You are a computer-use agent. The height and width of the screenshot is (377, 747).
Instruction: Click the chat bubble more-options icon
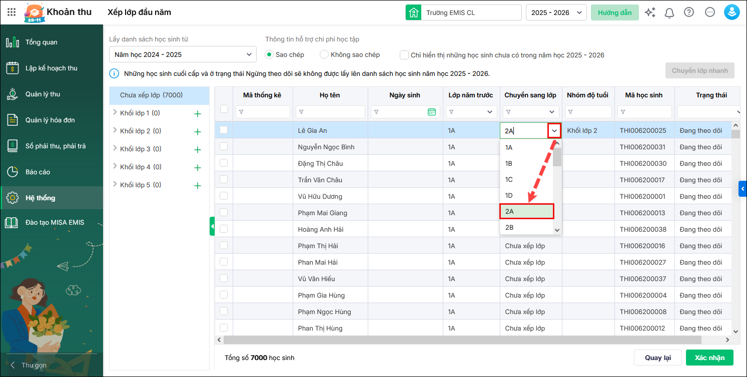pos(710,12)
